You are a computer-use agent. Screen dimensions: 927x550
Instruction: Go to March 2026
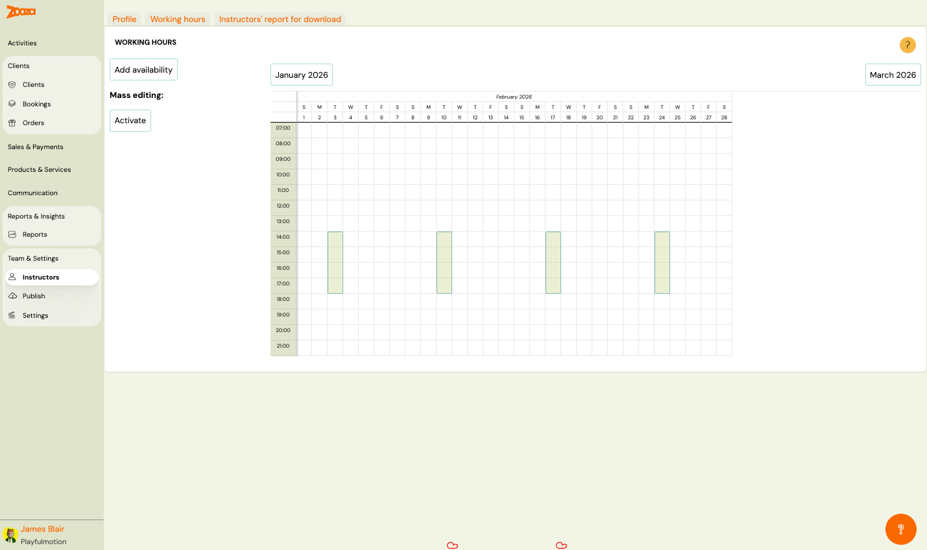(893, 75)
